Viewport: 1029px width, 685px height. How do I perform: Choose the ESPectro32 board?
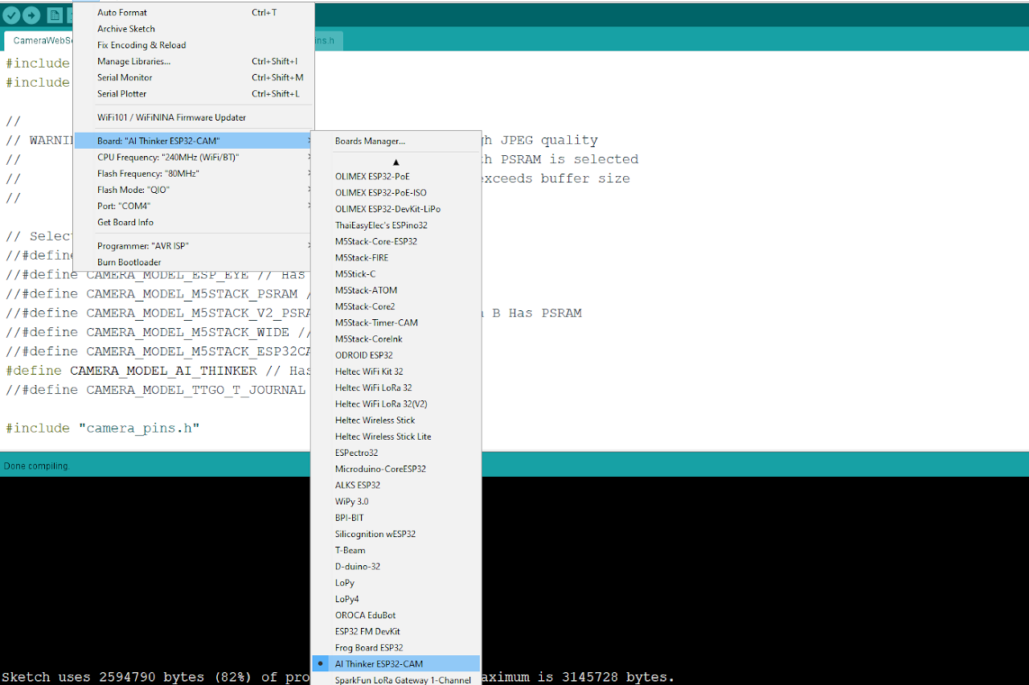coord(396,453)
